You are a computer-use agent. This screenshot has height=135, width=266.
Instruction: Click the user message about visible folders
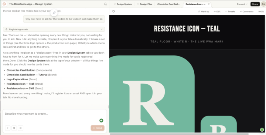click(64, 19)
